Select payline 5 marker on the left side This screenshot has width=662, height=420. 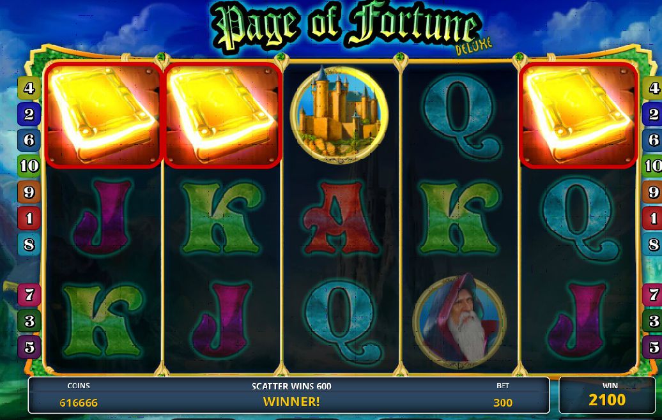tap(29, 347)
